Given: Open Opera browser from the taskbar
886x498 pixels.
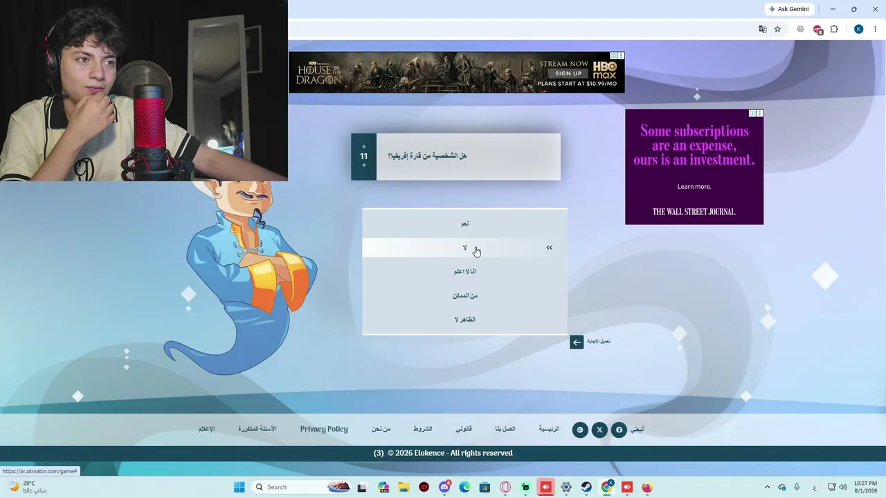Looking at the screenshot, I should click(505, 488).
